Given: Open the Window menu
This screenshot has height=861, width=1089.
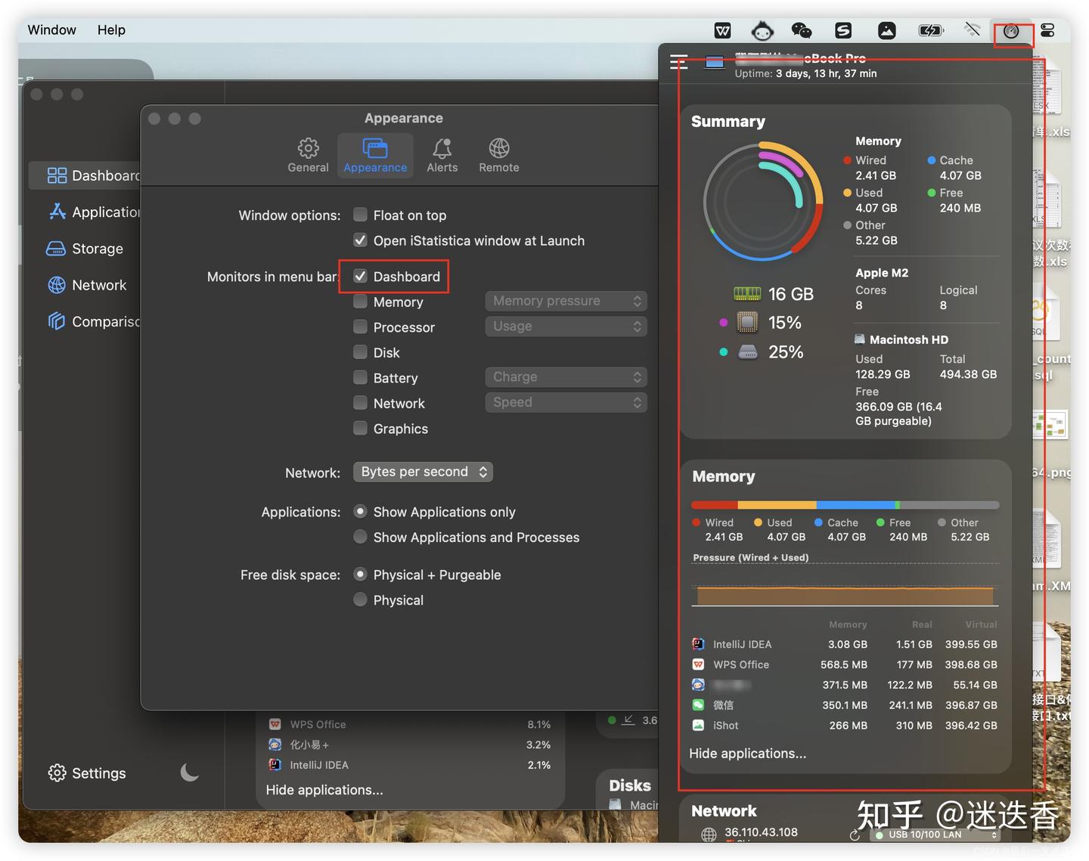Looking at the screenshot, I should (x=51, y=29).
